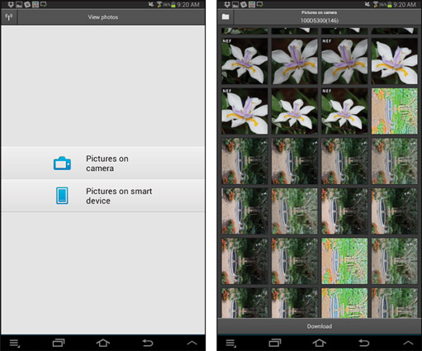Select fourth flower thumbnail in the first full row

pos(395,61)
